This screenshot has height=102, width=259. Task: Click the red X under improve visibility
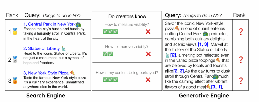tap(148, 54)
